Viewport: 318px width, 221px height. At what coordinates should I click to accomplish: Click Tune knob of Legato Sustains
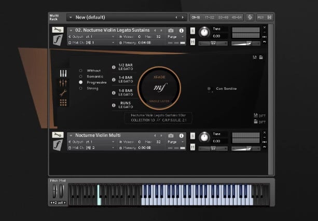click(204, 33)
